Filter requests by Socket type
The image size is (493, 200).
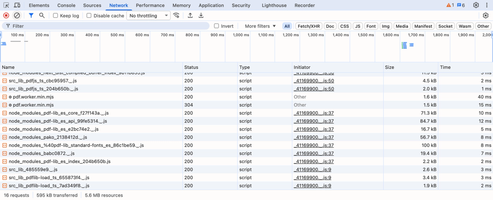(x=445, y=26)
